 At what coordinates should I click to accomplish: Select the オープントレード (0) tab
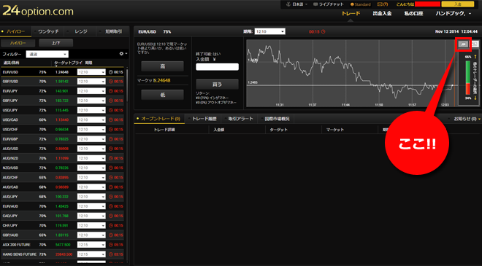[x=159, y=119]
